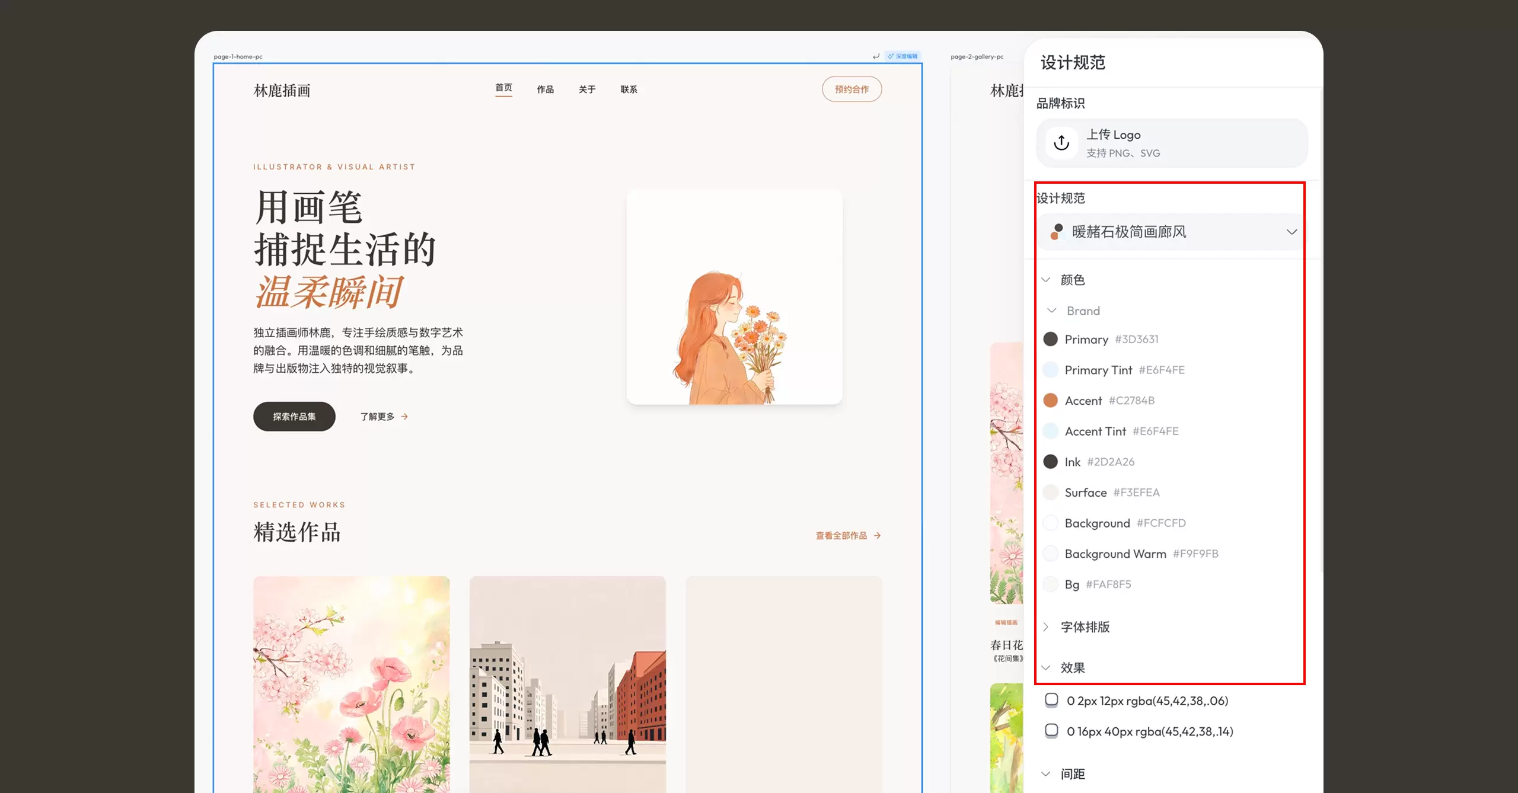Click the SELECTED WORKS label

click(x=299, y=505)
